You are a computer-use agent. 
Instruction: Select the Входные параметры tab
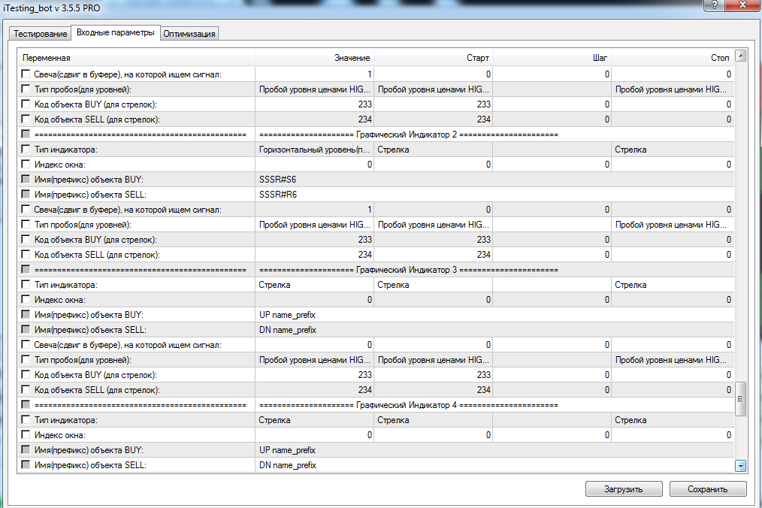(x=115, y=33)
